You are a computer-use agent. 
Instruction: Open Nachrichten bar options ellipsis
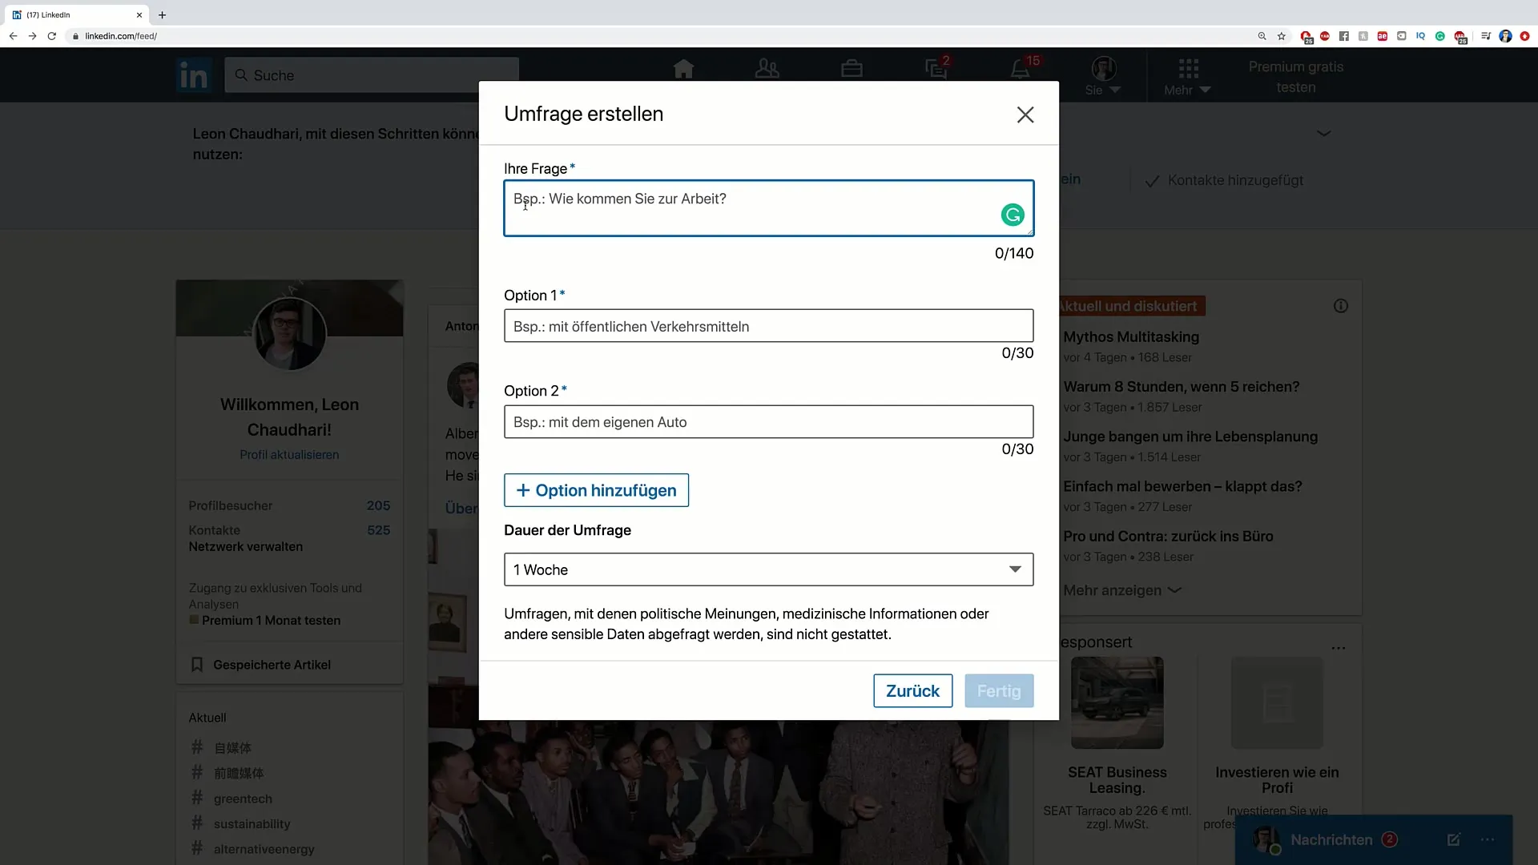(x=1488, y=839)
